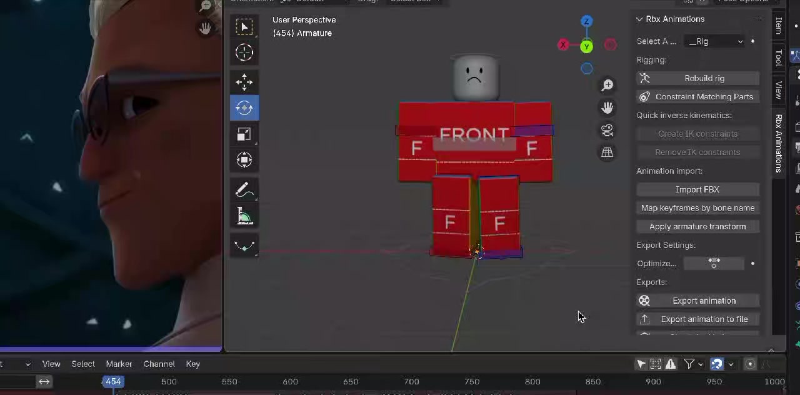The width and height of the screenshot is (800, 395).
Task: Toggle Only Show Errors warning icon
Action: tap(671, 364)
